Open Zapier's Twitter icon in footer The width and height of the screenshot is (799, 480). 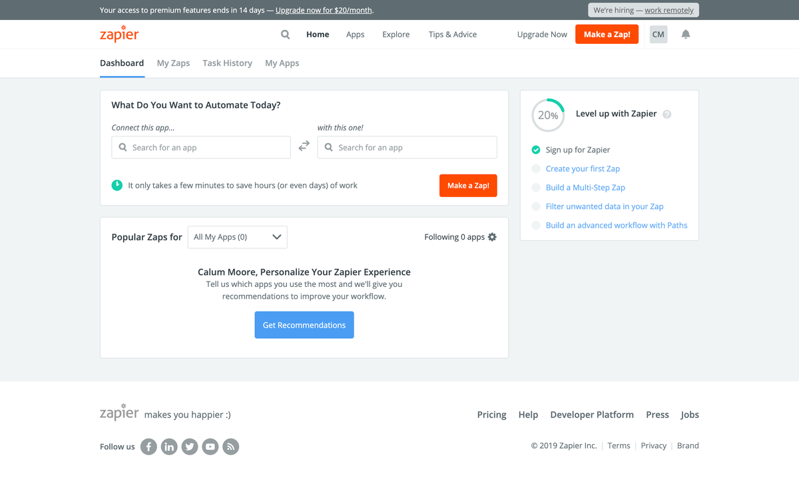[x=190, y=447]
